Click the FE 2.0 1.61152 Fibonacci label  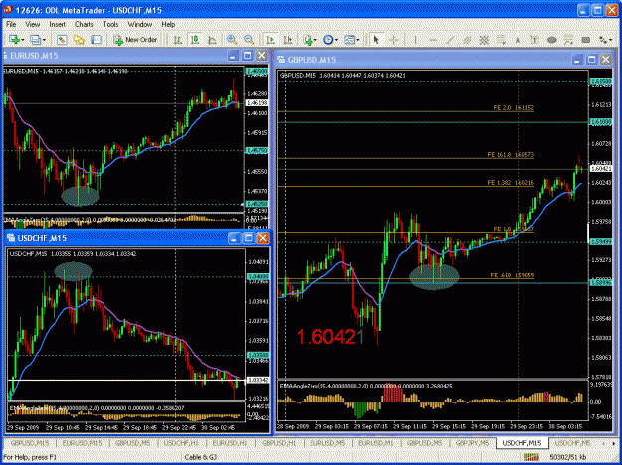pos(514,107)
